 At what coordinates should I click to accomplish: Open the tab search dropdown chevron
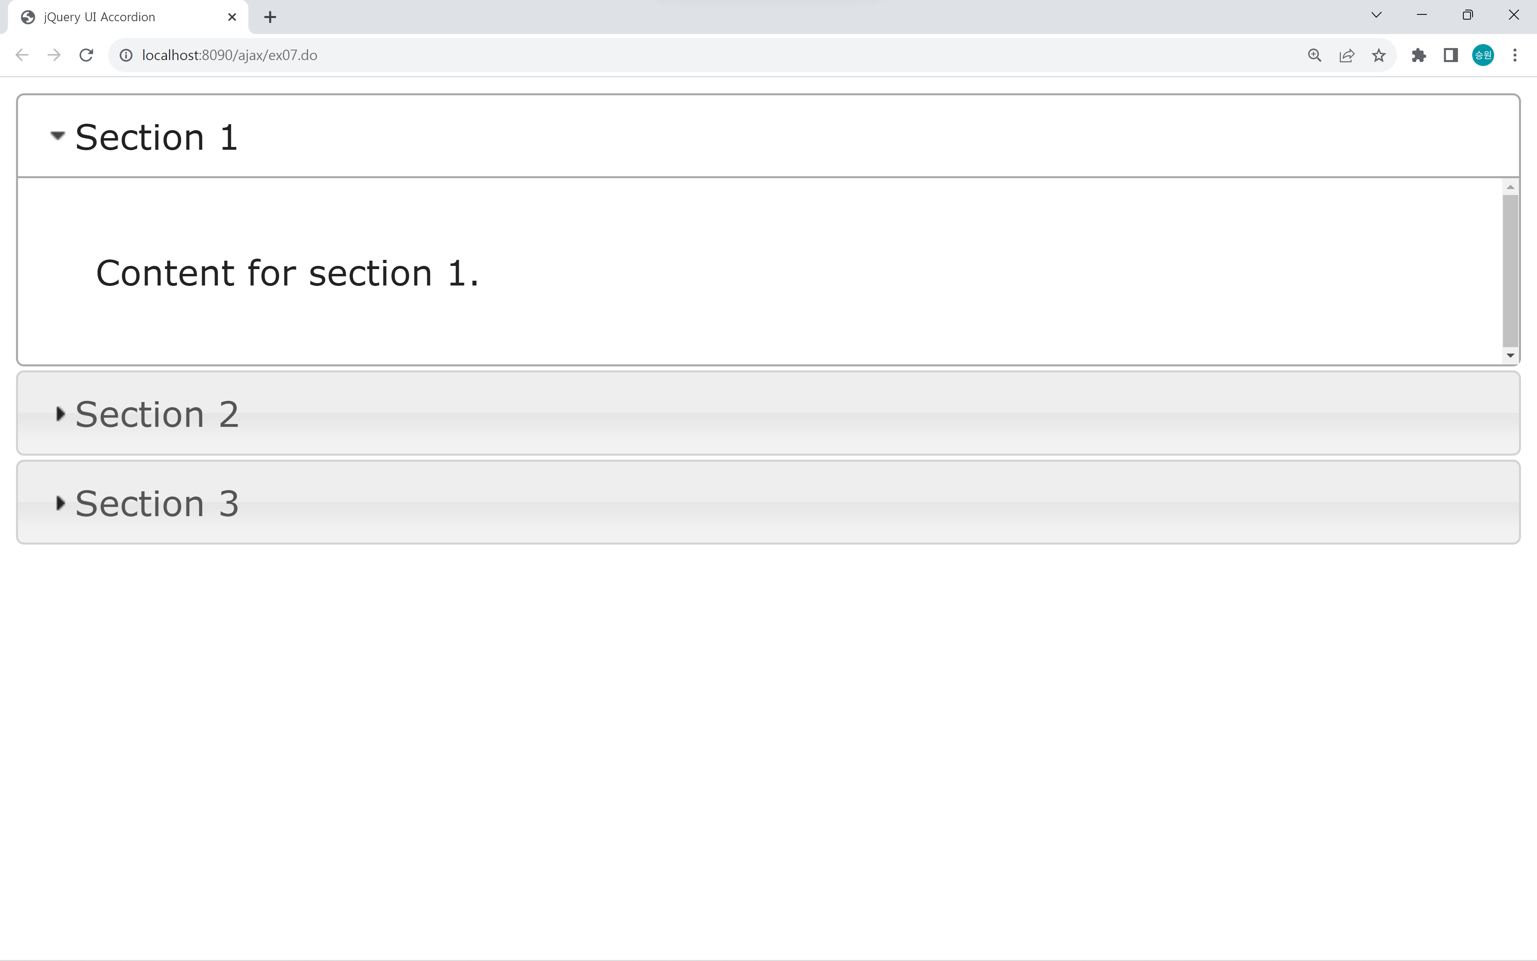pos(1376,15)
